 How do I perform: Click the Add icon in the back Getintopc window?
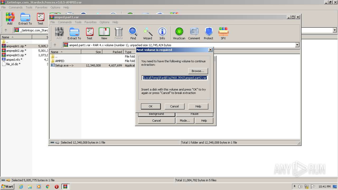tap(10, 19)
